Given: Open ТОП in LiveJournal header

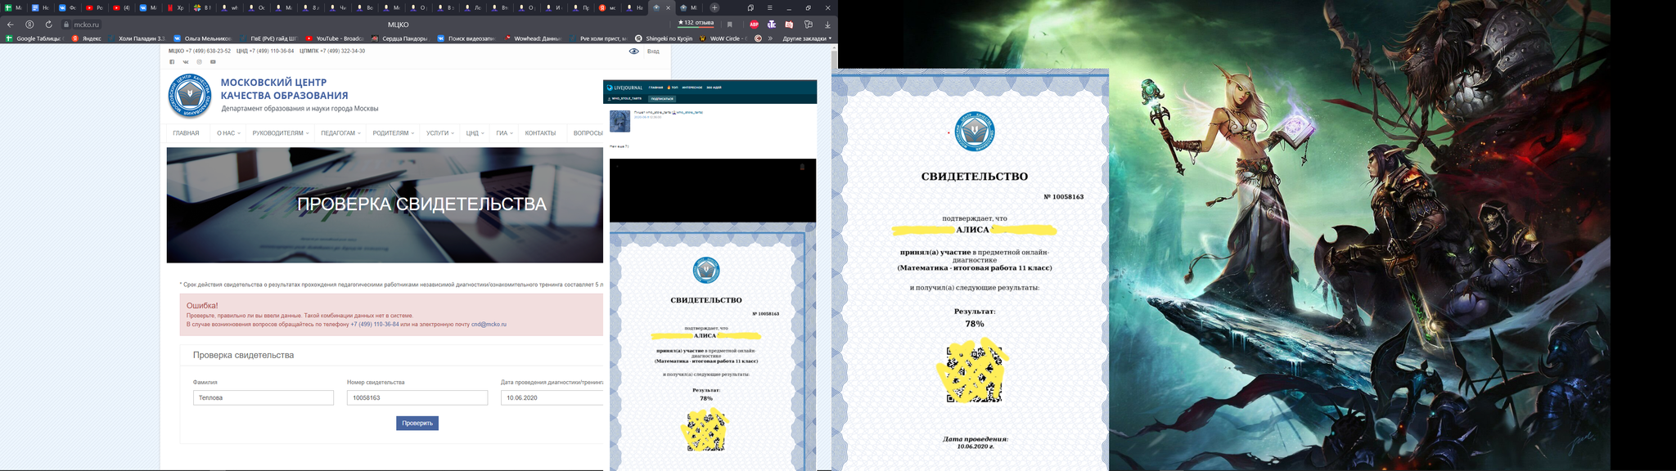Looking at the screenshot, I should tap(673, 87).
